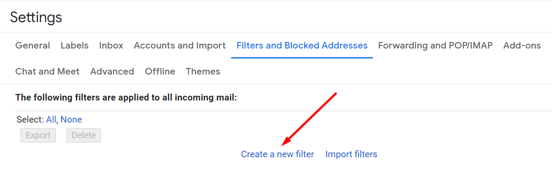Screen dimensions: 552x175
Task: Open Chat and Meet settings
Action: click(47, 71)
